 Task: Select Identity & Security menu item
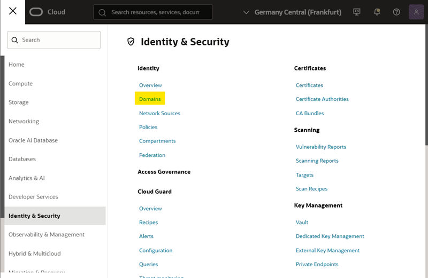pyautogui.click(x=55, y=216)
